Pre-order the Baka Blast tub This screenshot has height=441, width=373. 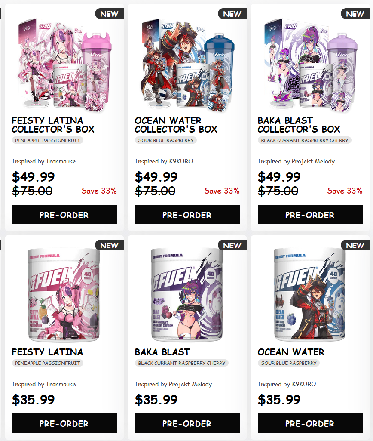click(x=187, y=423)
